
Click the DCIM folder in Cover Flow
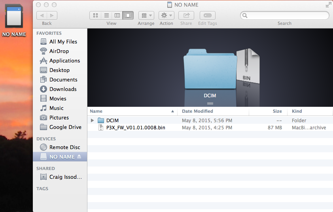(x=210, y=69)
